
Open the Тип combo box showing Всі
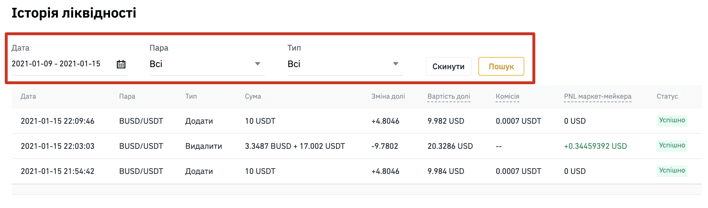tap(345, 64)
